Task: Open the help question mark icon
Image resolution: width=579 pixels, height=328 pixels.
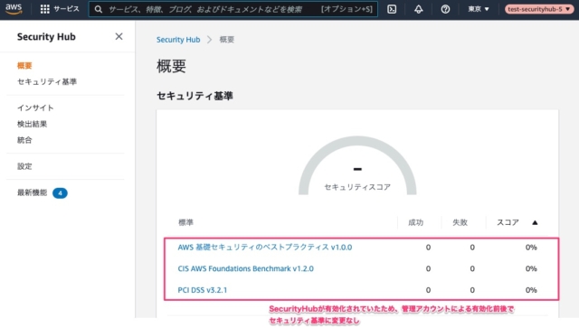Action: (x=445, y=9)
